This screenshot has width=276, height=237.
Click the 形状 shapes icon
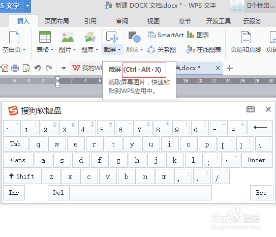point(135,37)
